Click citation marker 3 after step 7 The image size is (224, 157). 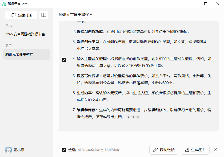[128, 117]
